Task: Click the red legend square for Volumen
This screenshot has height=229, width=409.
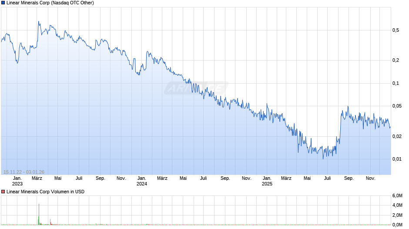Action: click(3, 192)
